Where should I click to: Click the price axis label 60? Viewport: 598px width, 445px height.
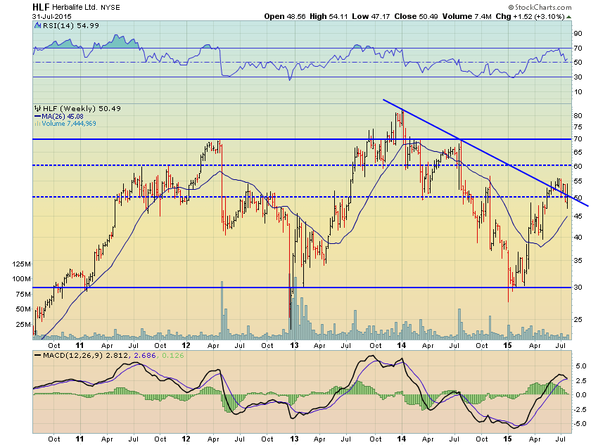tap(578, 167)
